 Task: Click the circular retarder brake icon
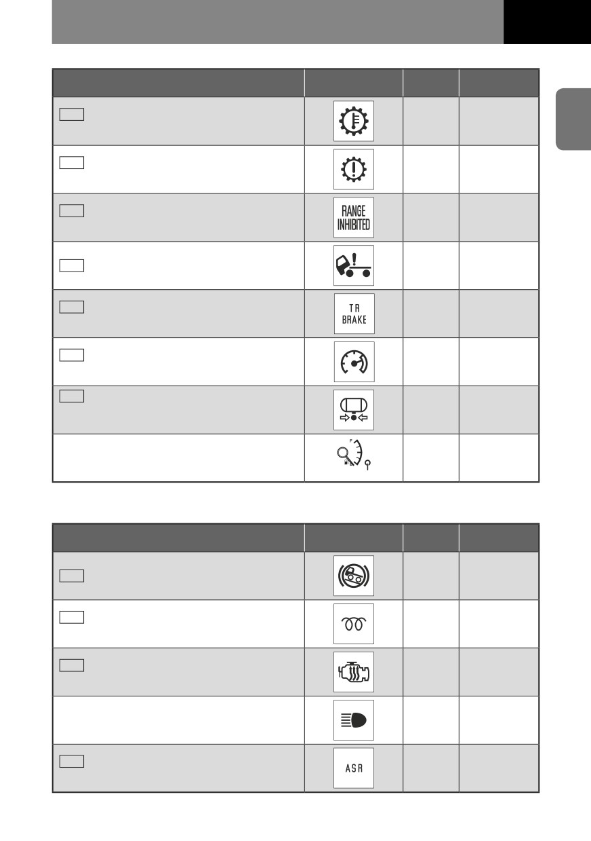click(x=354, y=576)
